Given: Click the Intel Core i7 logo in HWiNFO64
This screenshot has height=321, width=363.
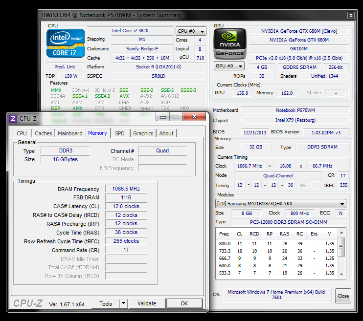Looking at the screenshot, I should point(66,43).
